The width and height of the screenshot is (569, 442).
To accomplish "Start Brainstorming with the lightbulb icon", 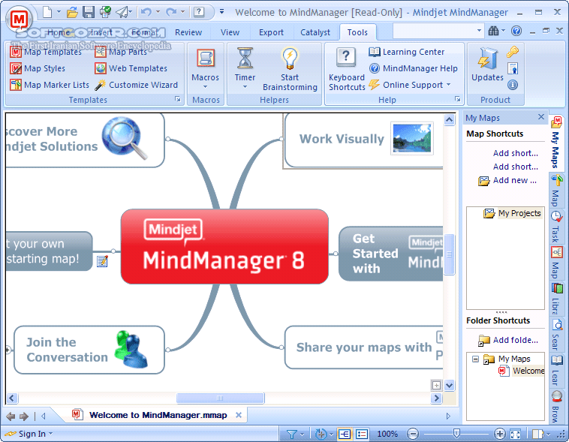I will tap(290, 58).
